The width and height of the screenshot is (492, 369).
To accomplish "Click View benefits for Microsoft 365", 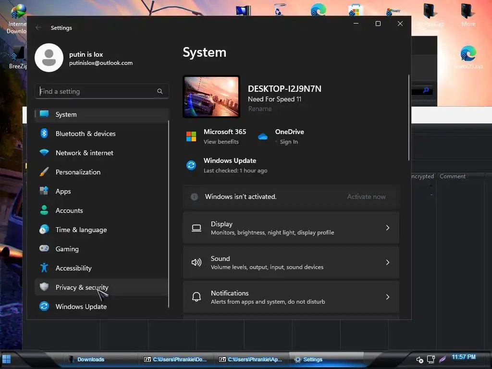I will [221, 142].
